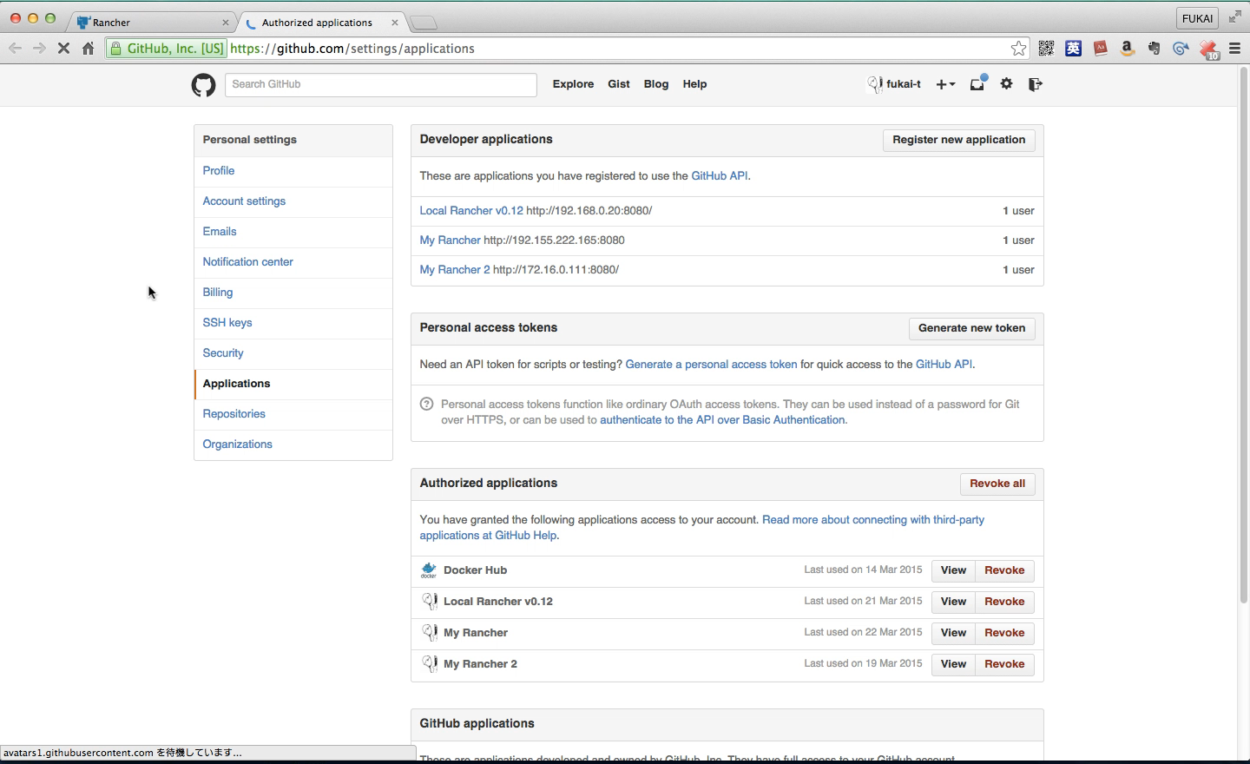The height and width of the screenshot is (764, 1250).
Task: Switch to the Rancher browser tab
Action: point(148,23)
